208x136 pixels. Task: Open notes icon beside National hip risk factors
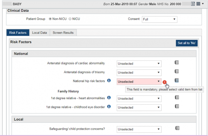pyautogui.click(x=176, y=80)
